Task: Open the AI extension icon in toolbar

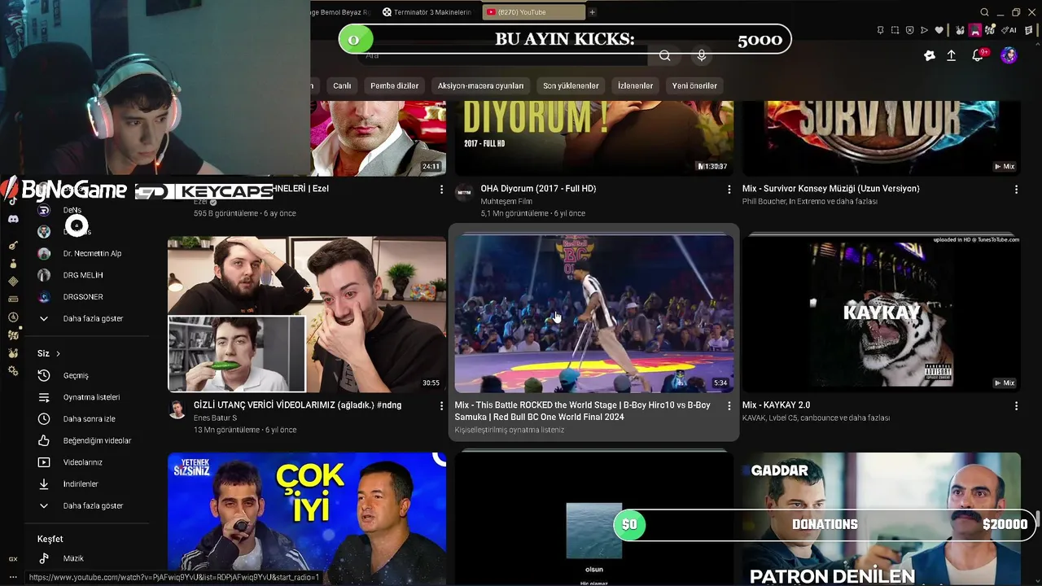Action: point(1008,30)
